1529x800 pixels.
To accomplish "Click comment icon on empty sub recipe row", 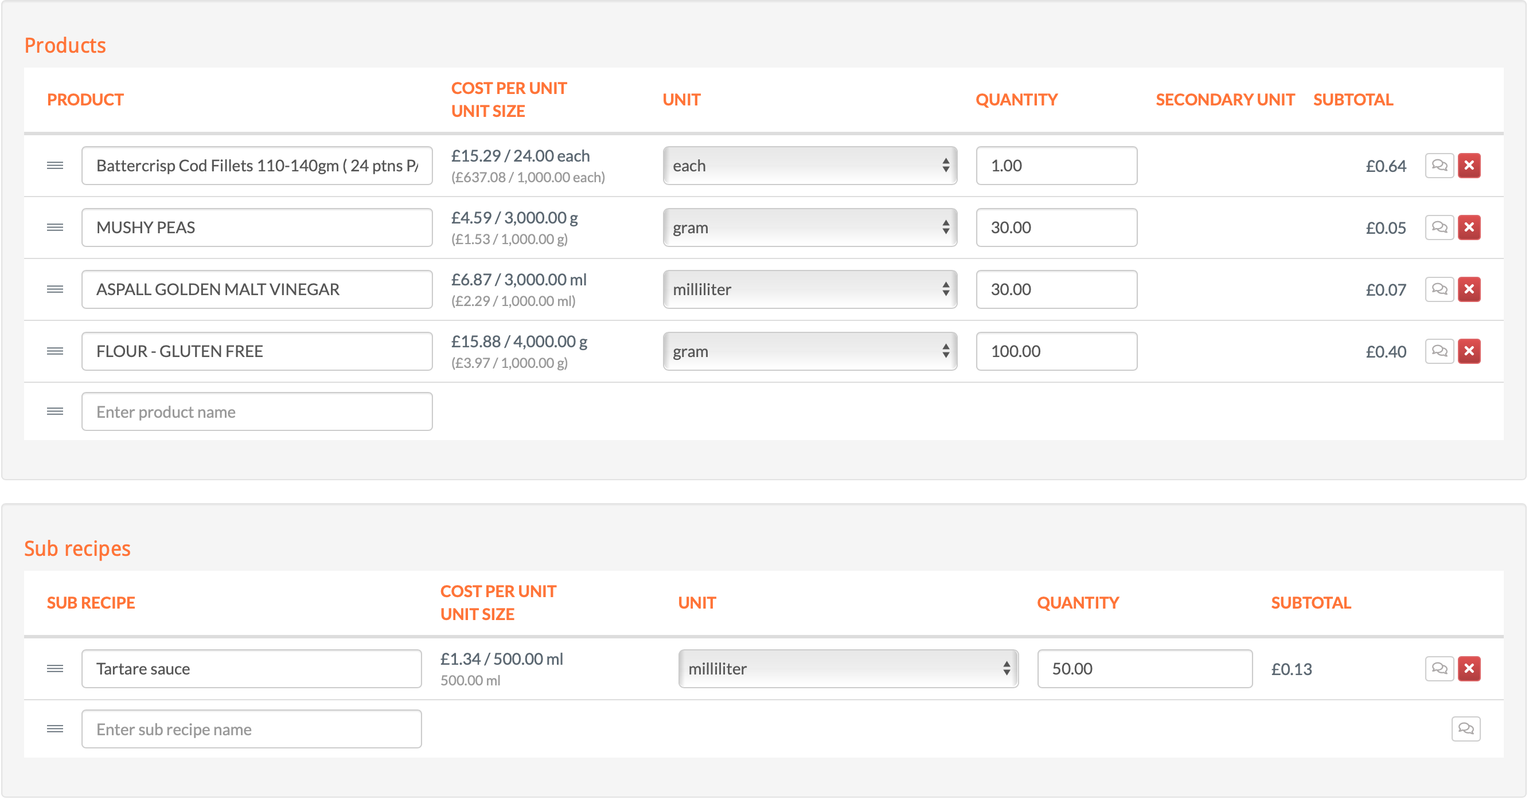I will tap(1465, 728).
